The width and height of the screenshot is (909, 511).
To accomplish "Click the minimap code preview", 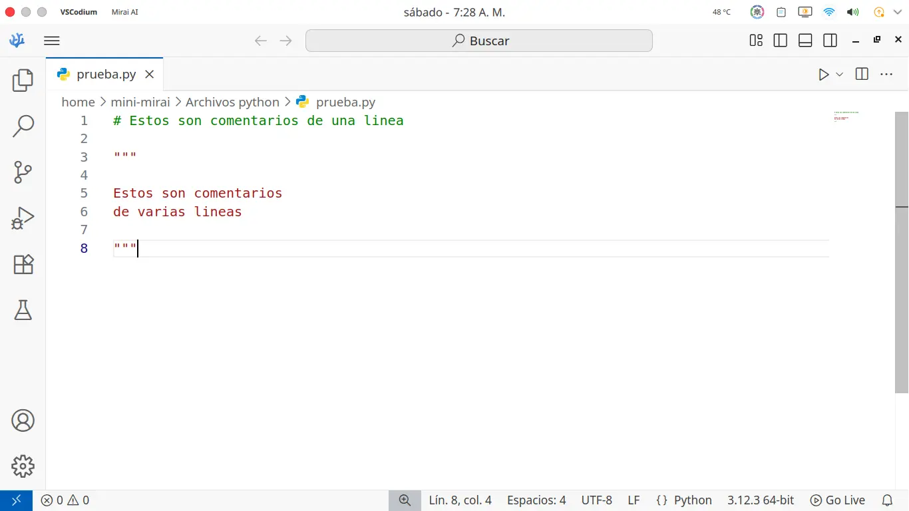I will pyautogui.click(x=846, y=116).
